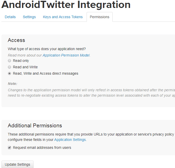Select the Read only radio button

point(10,61)
